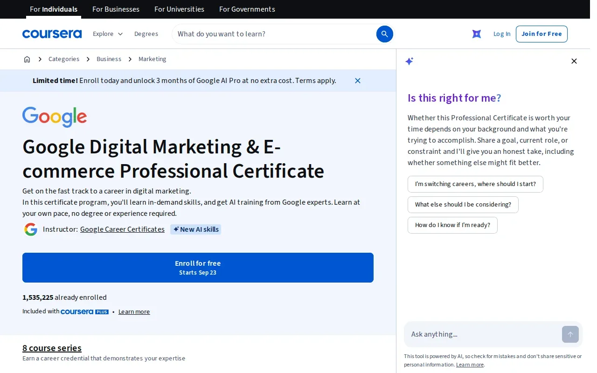Go to home via breadcrumb house icon
597x373 pixels.
click(27, 59)
